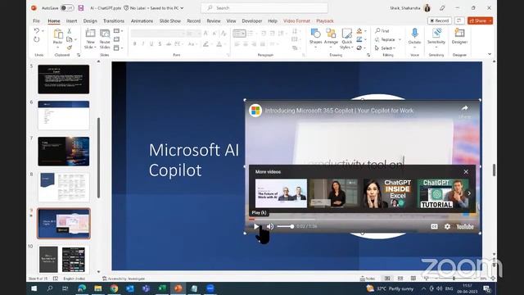Click the Find tool
Image resolution: width=524 pixels, height=295 pixels.
(x=382, y=31)
